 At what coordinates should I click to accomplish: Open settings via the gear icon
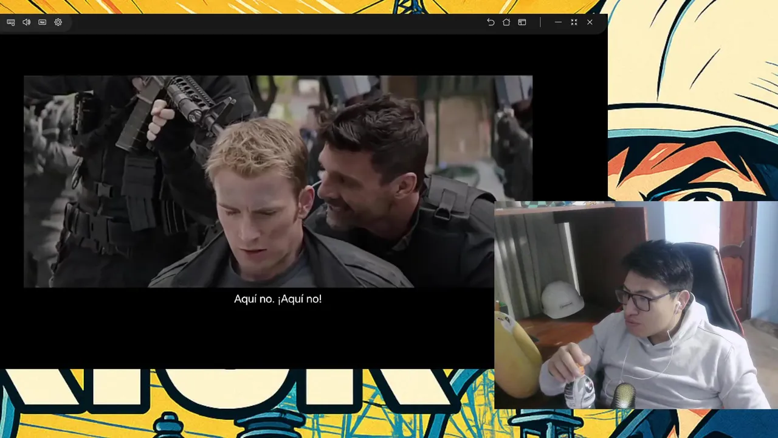(58, 22)
